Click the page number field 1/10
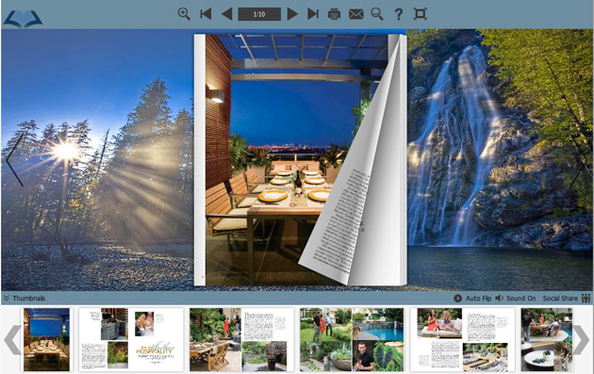594x374 pixels. (259, 14)
